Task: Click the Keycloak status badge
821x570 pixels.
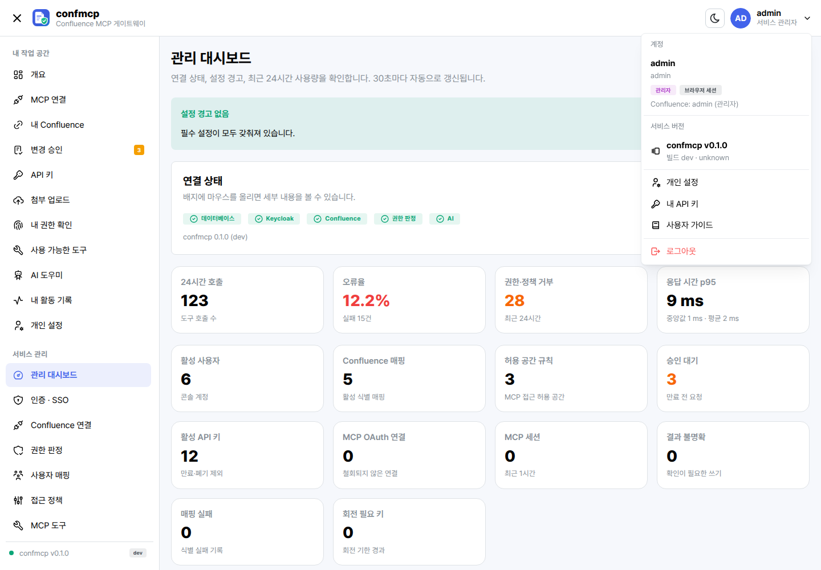Action: pos(274,219)
